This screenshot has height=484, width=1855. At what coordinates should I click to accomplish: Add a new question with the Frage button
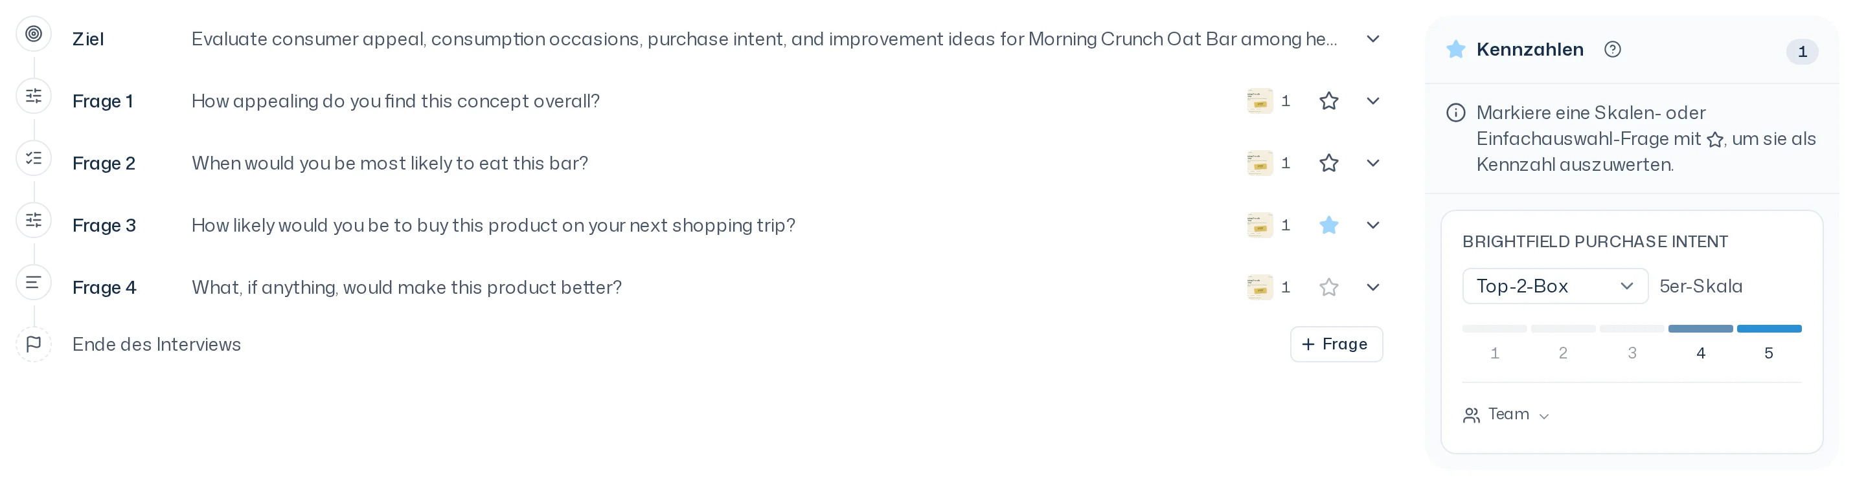click(1336, 344)
